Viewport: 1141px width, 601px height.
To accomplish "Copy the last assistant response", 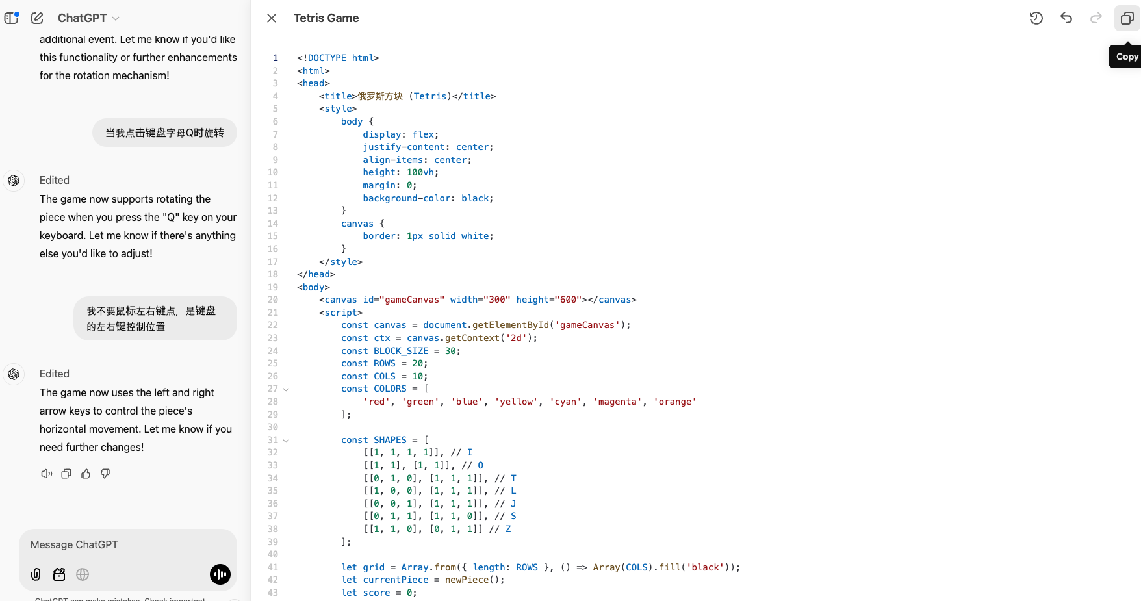I will click(x=66, y=474).
